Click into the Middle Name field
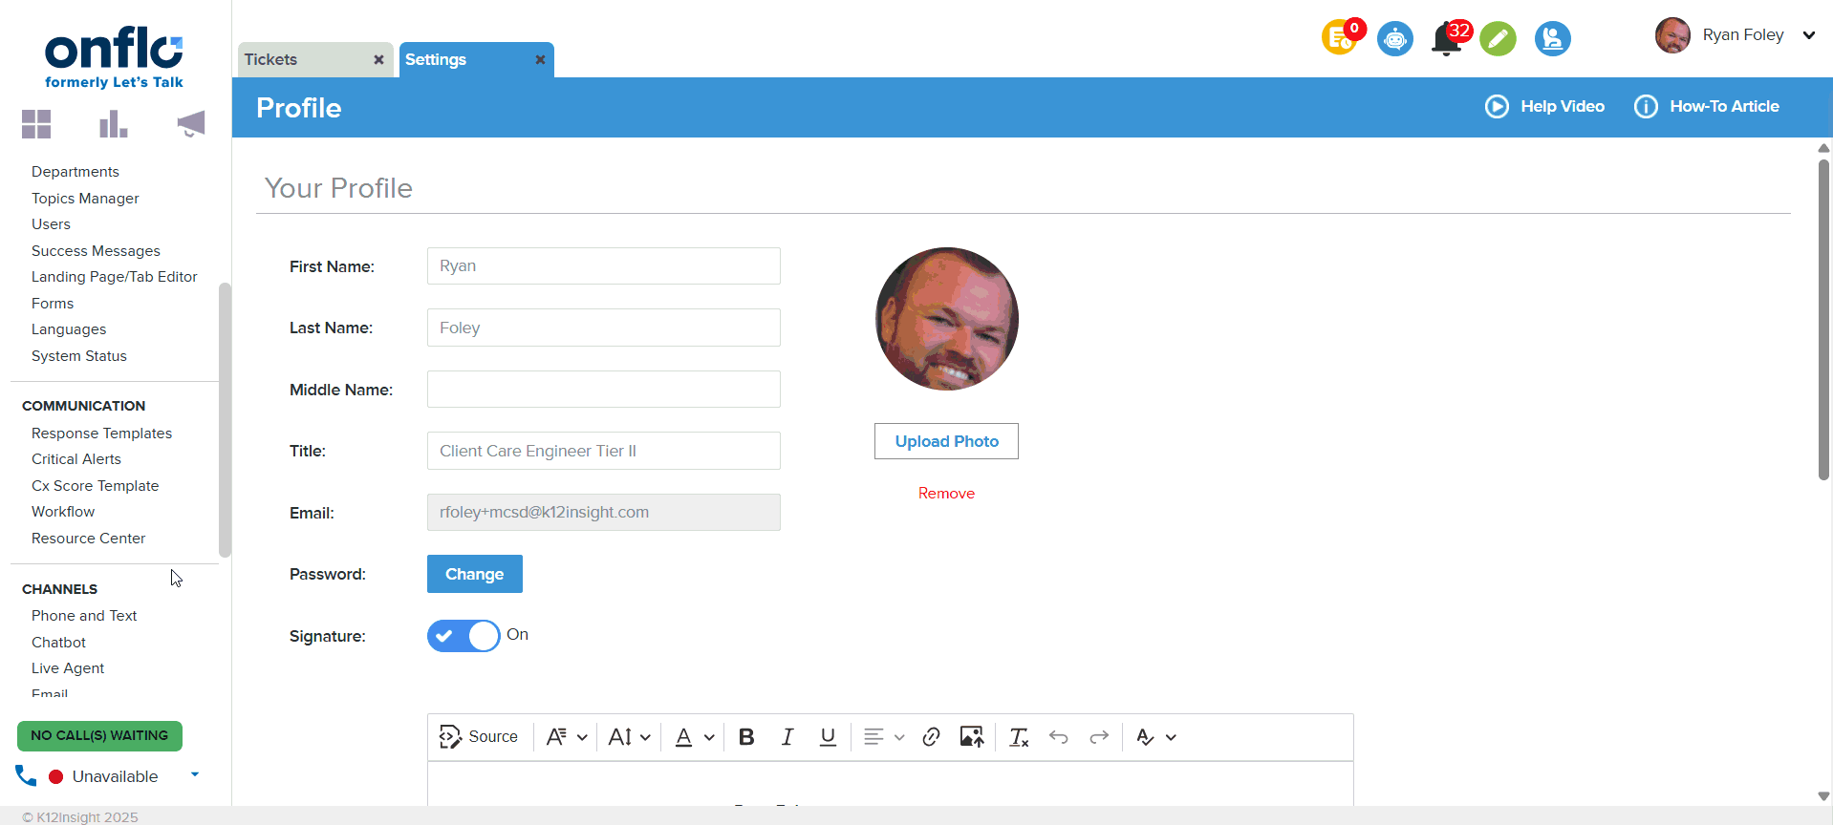Image resolution: width=1833 pixels, height=825 pixels. 603,390
